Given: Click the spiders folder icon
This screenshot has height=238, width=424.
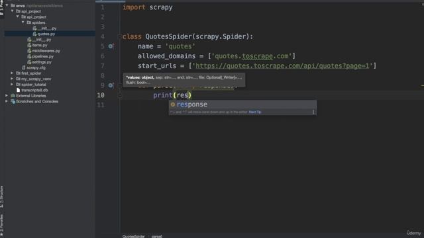Looking at the screenshot, I should point(28,22).
